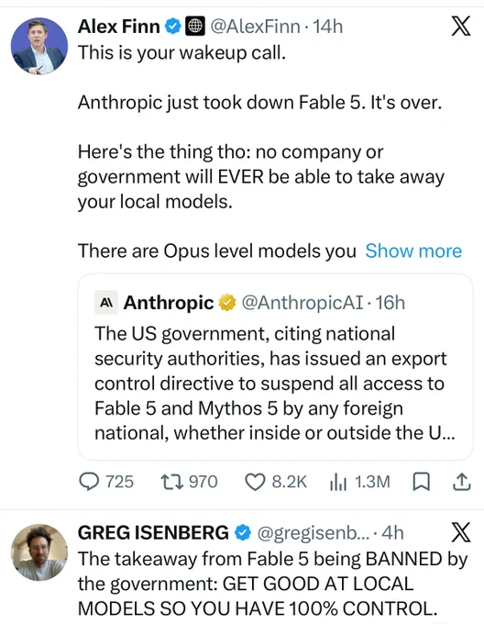Open the X logo on Alex Finn's post
Screen dimensions: 484x624
click(461, 27)
